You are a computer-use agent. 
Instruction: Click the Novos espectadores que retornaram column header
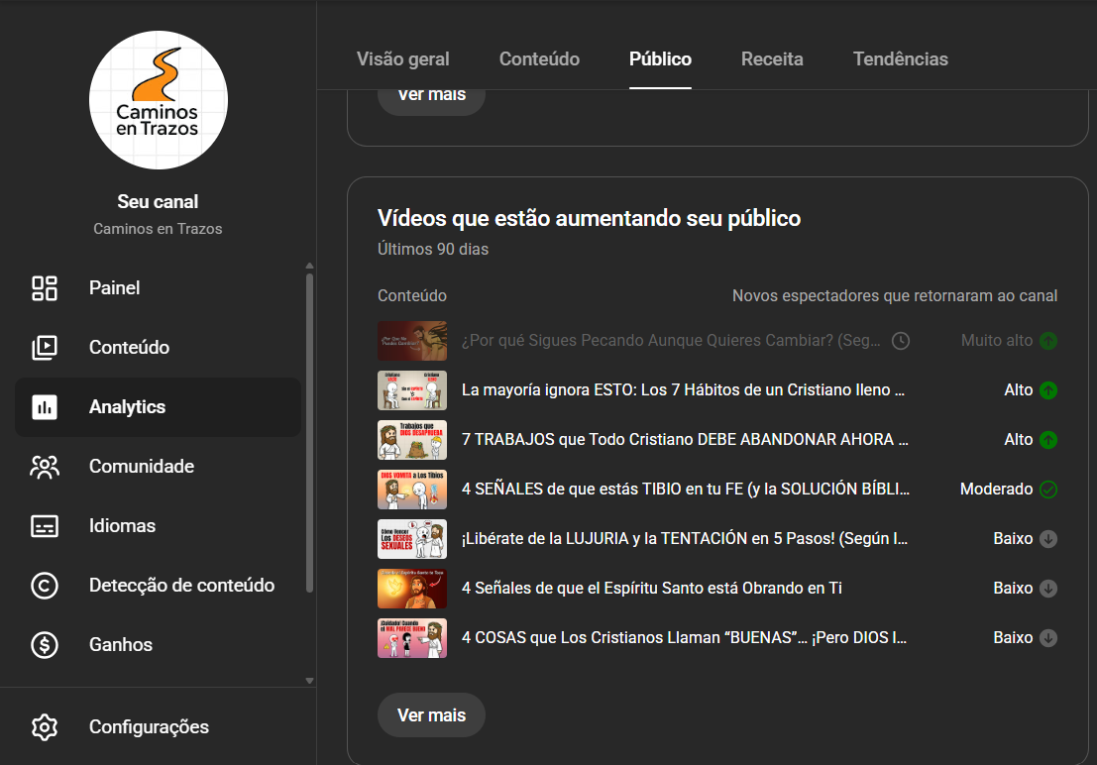pos(895,296)
